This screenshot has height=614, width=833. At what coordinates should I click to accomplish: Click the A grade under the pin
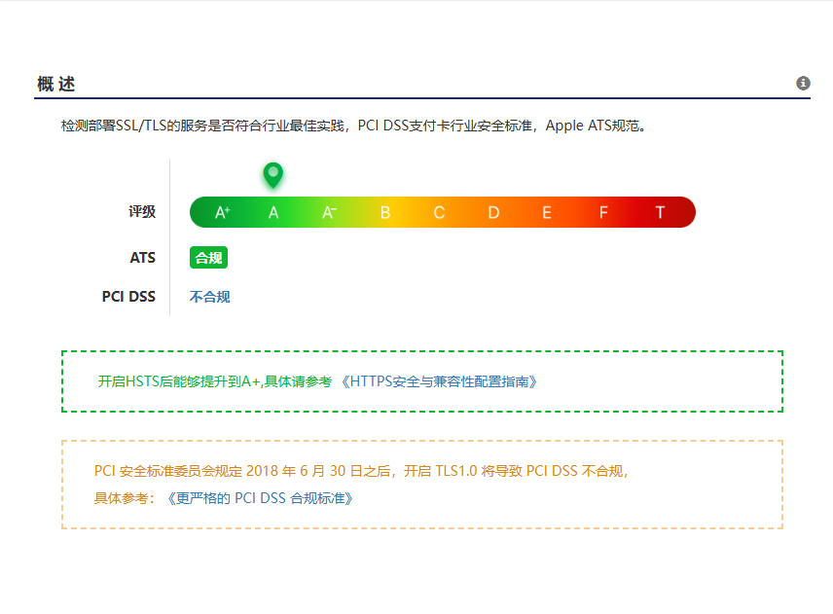click(x=273, y=212)
